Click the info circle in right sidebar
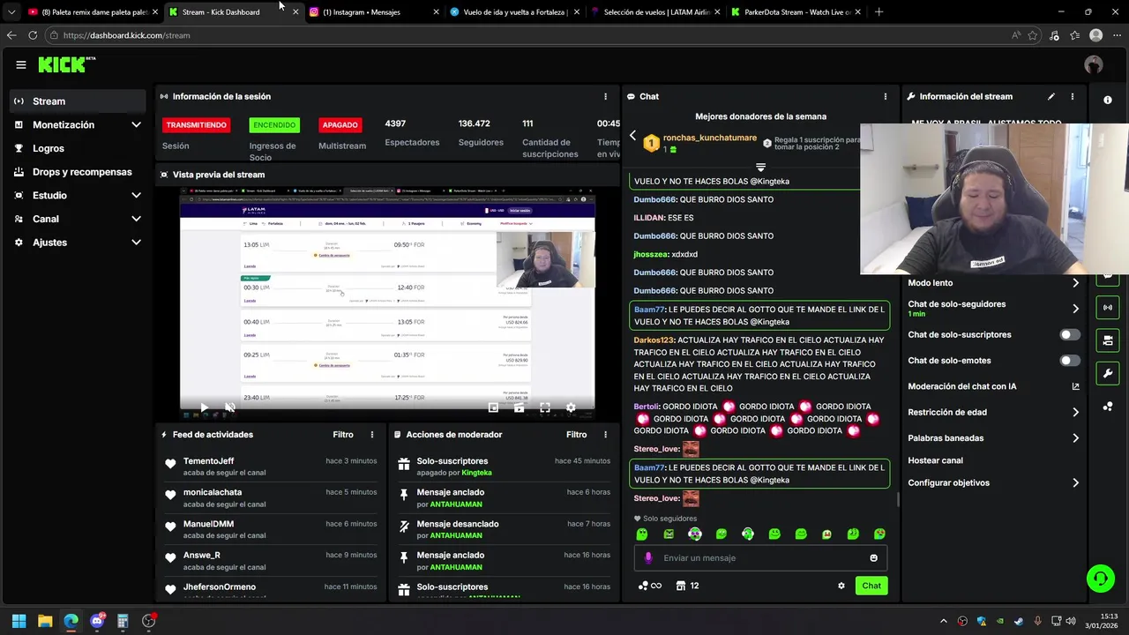1129x635 pixels. coord(1108,101)
